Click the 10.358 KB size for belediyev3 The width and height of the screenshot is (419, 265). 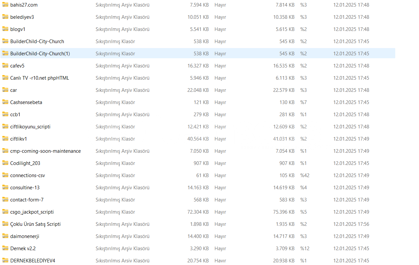point(284,17)
